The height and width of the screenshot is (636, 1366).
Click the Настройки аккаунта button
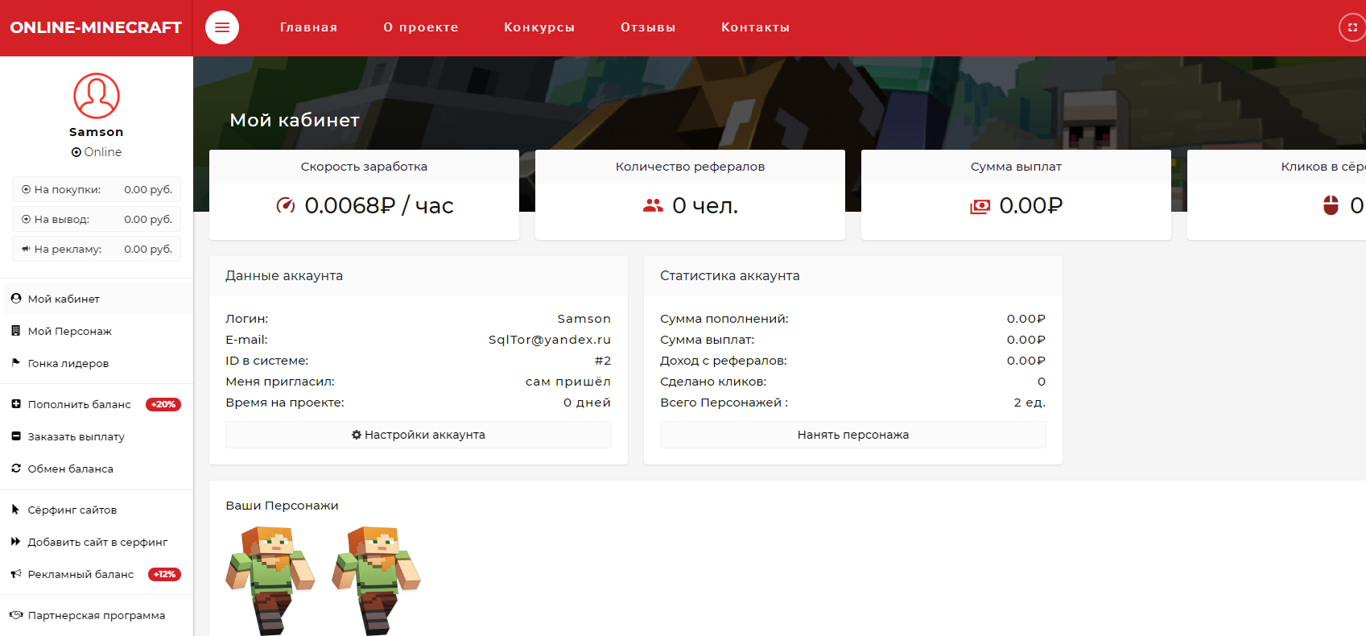[419, 435]
